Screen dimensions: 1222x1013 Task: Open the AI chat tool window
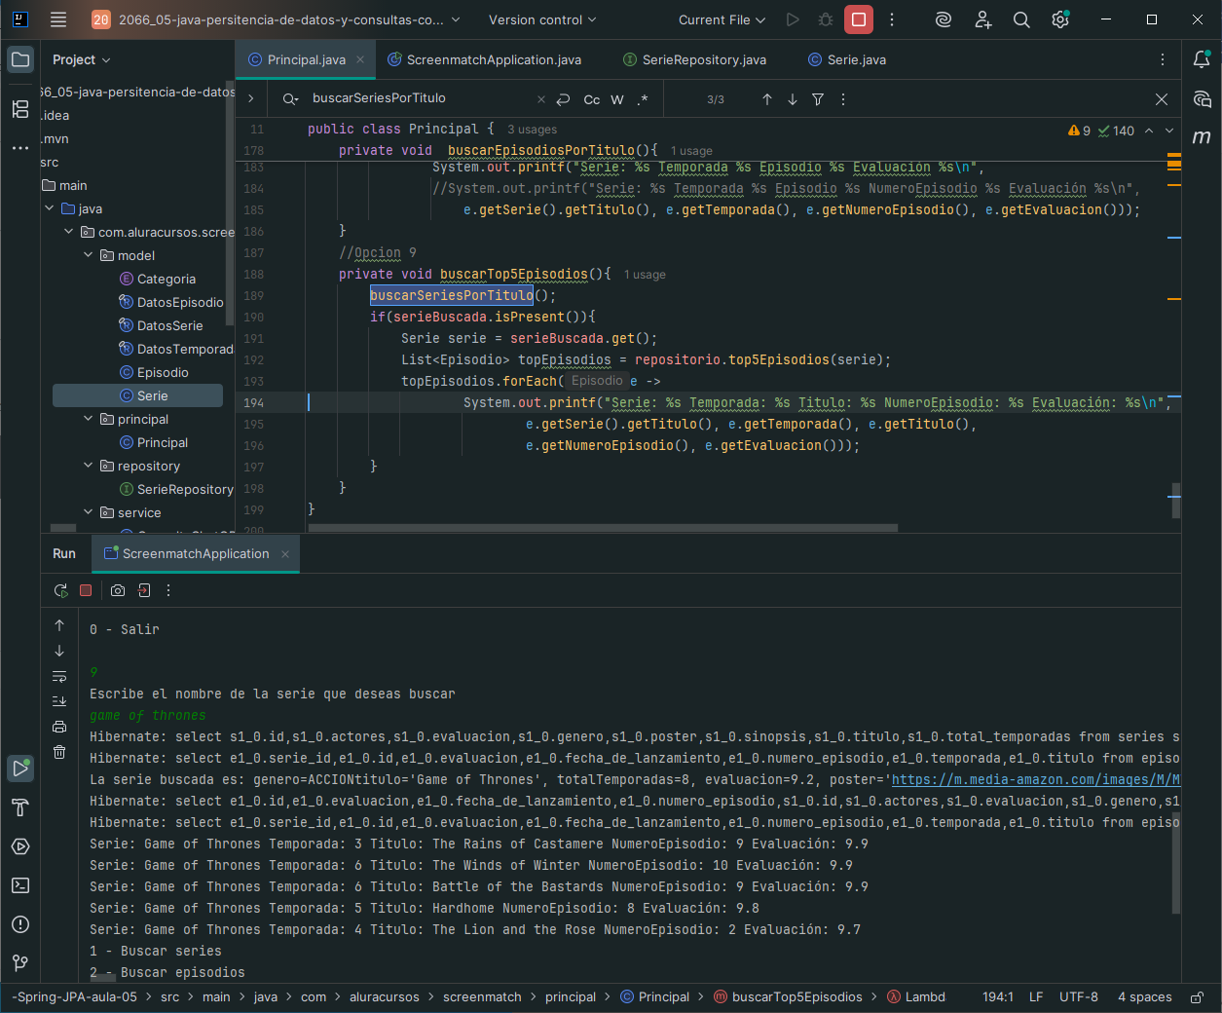point(1202,98)
